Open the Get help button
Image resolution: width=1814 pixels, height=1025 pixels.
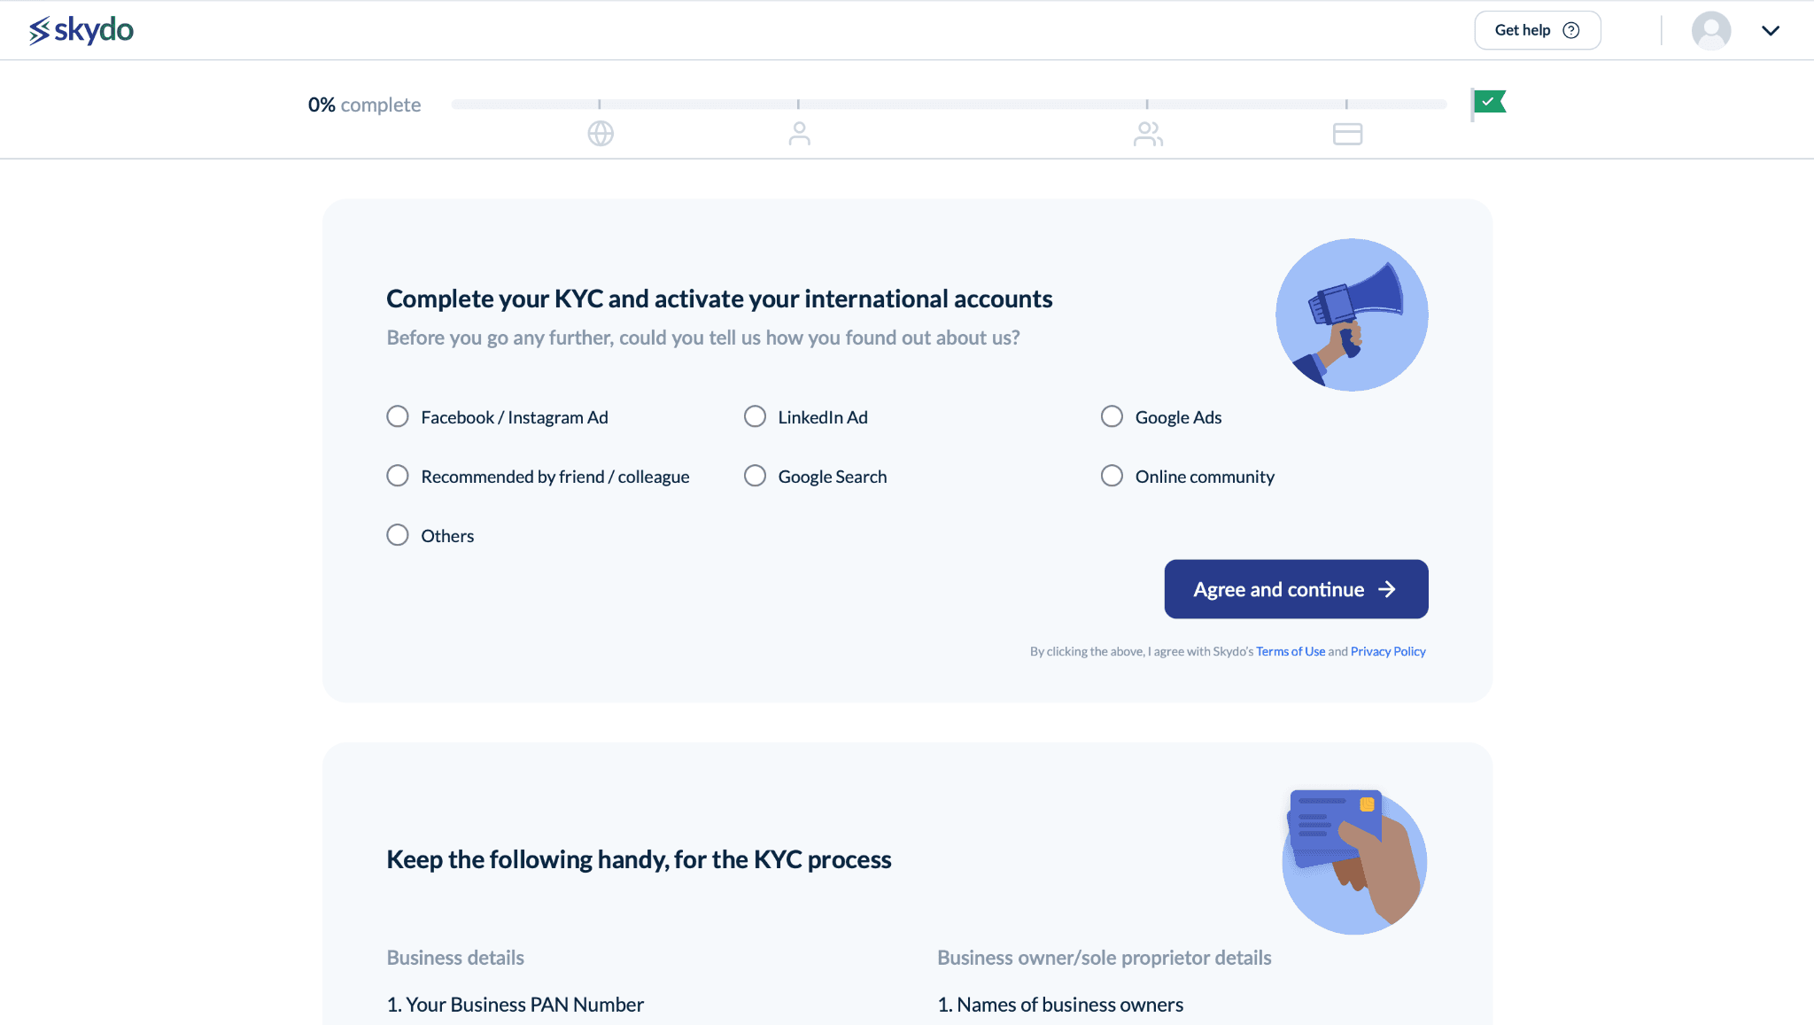click(1537, 30)
